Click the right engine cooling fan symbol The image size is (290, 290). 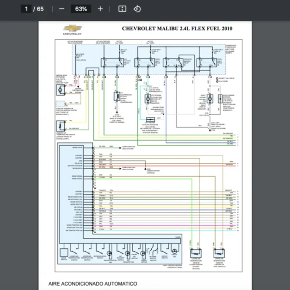point(210,99)
